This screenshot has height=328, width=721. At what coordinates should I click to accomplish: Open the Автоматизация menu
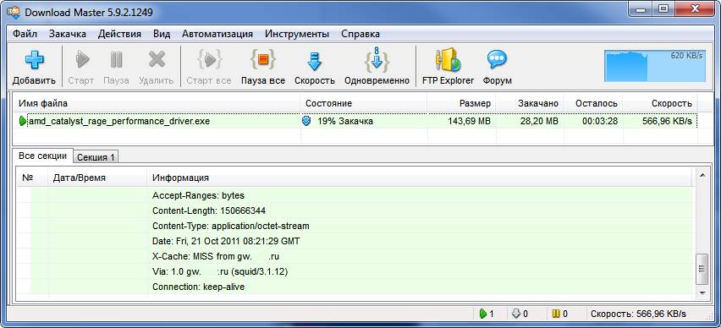[x=217, y=34]
